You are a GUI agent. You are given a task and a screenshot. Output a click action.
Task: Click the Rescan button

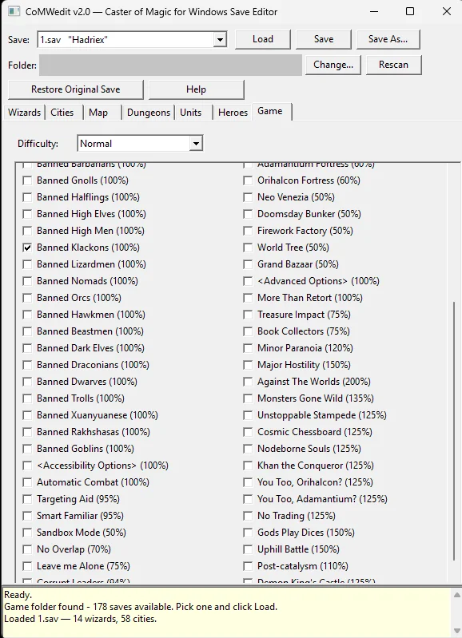(393, 65)
